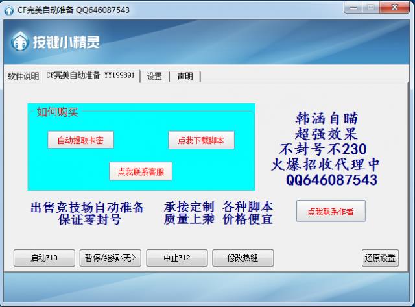The width and height of the screenshot is (415, 307).
Task: Click the 质量上乘 价格便宜 text
Action: 218,219
